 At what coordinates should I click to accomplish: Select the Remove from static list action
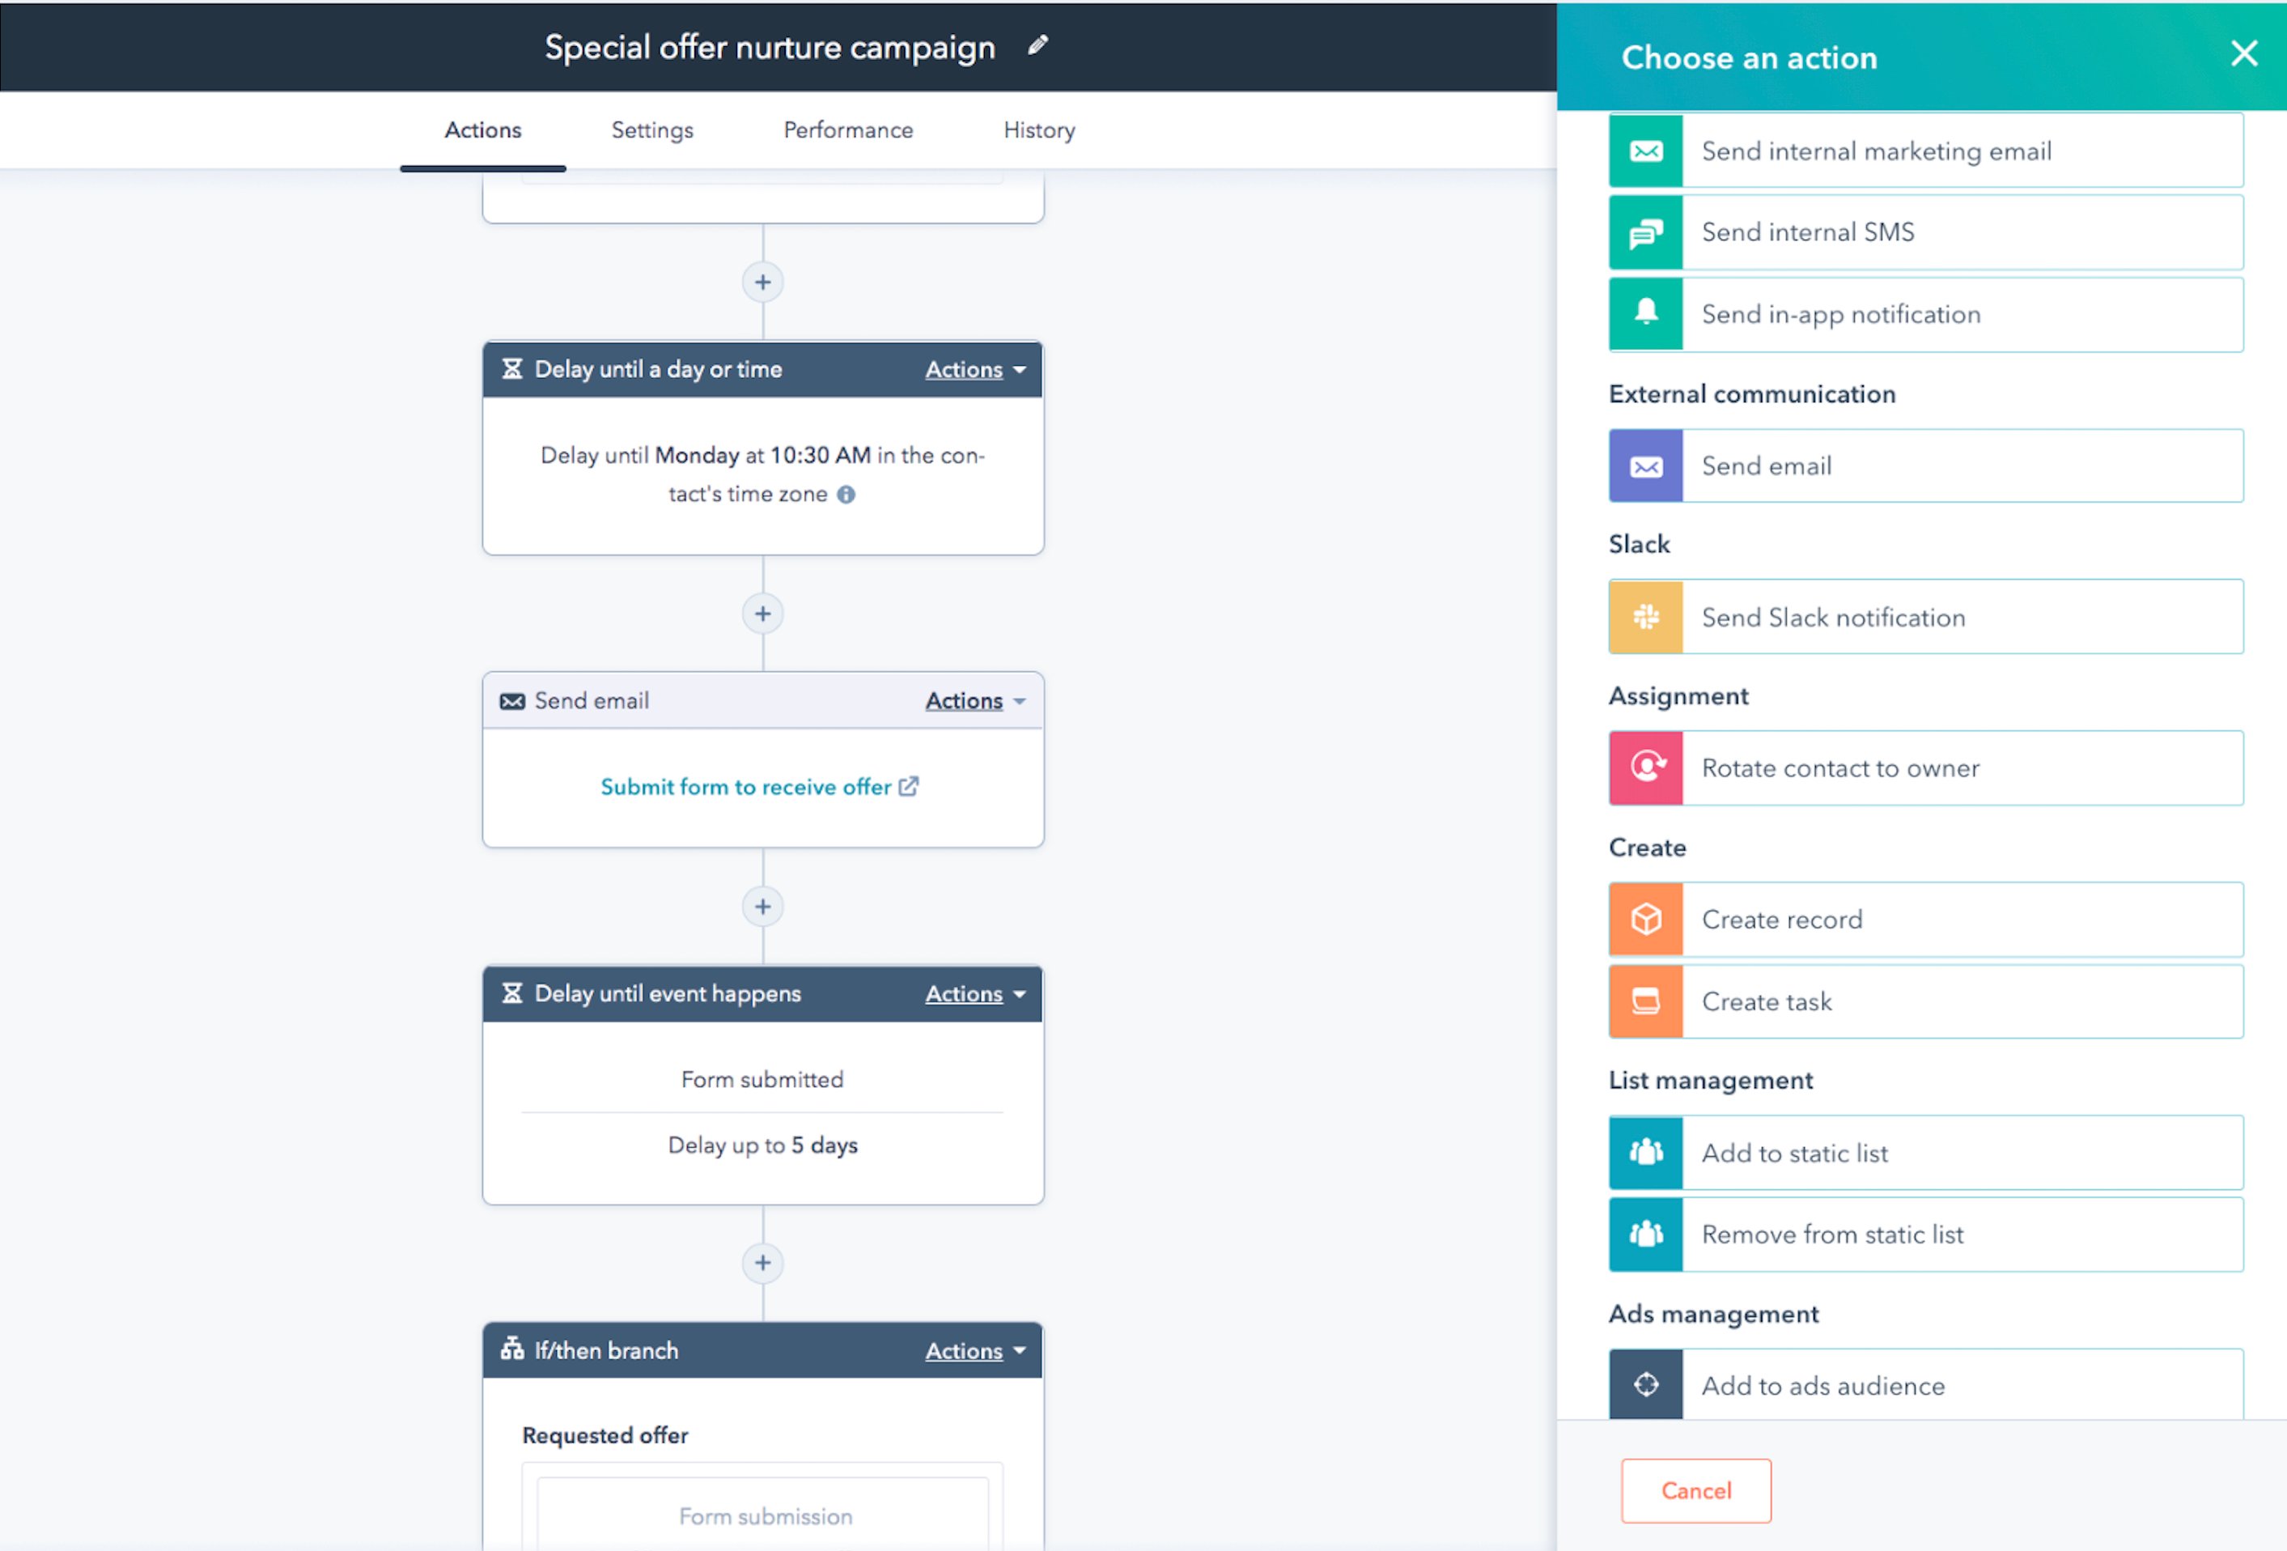1924,1234
